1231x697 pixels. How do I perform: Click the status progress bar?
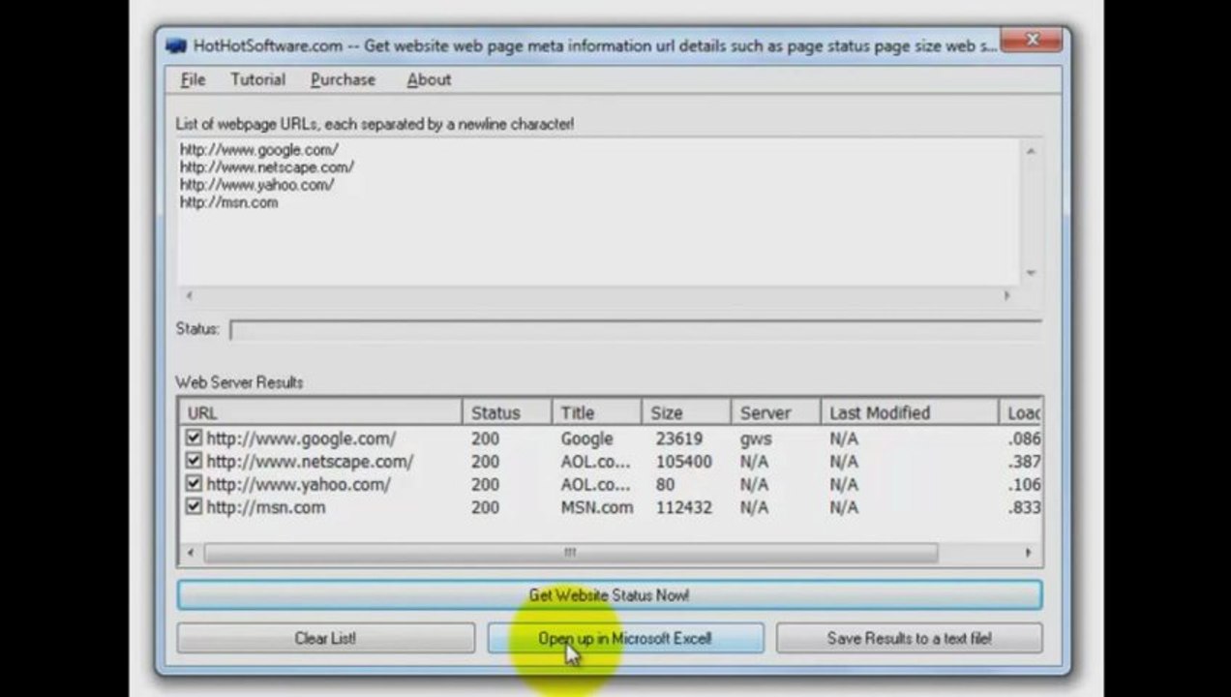(636, 329)
